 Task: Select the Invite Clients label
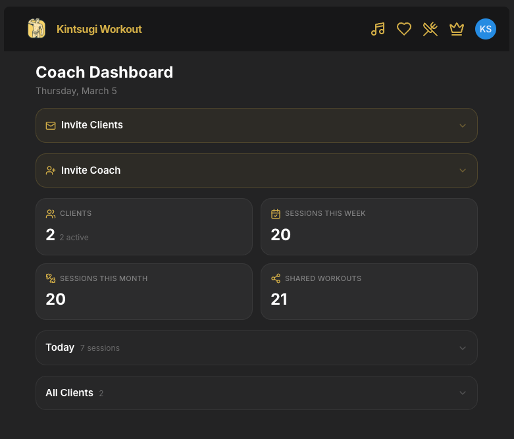(x=92, y=125)
